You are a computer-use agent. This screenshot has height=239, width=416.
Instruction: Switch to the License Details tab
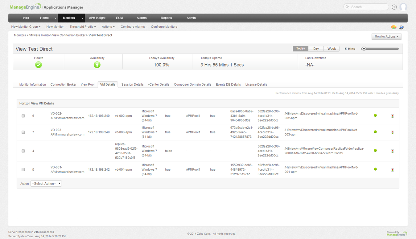tap(256, 84)
